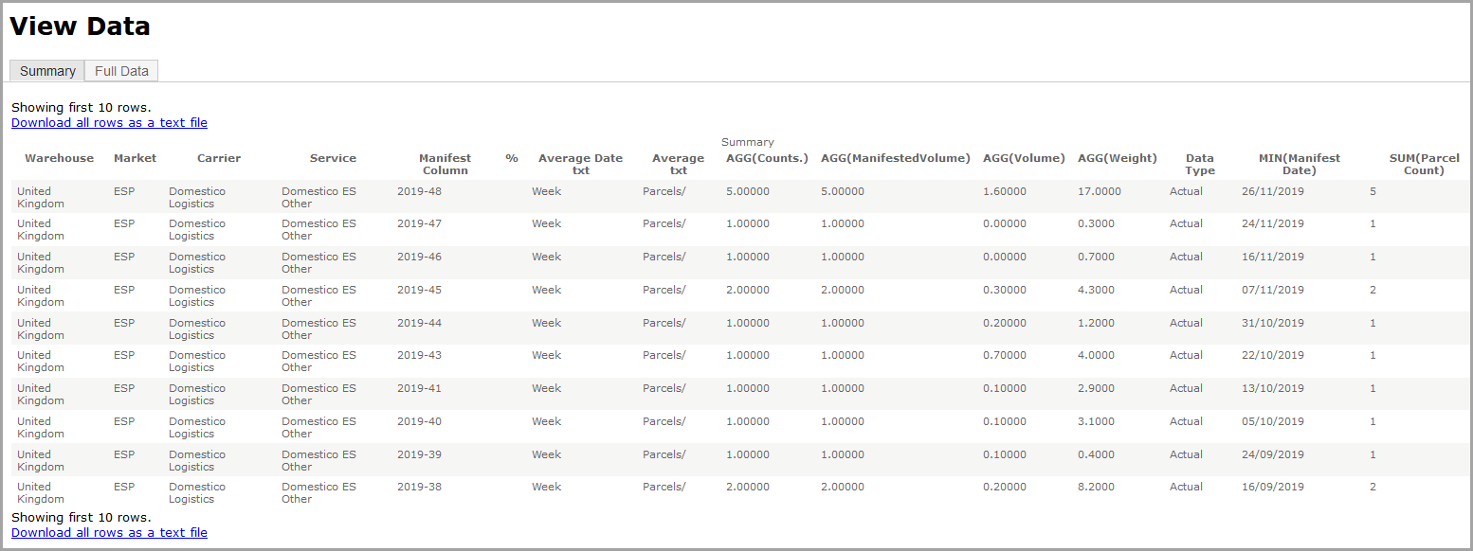The image size is (1473, 551).
Task: Click the 22/10/2019 date cell
Action: [x=1272, y=355]
